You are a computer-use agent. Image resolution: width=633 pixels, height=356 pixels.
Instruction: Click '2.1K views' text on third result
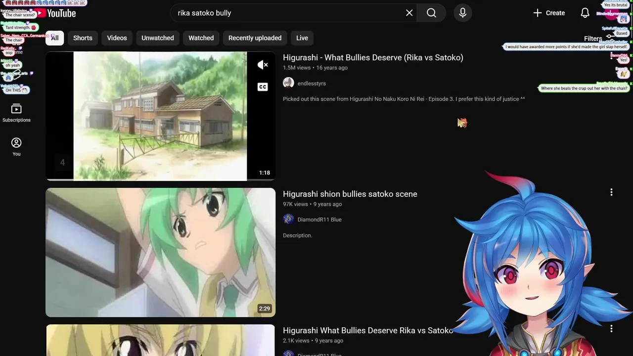click(x=296, y=341)
